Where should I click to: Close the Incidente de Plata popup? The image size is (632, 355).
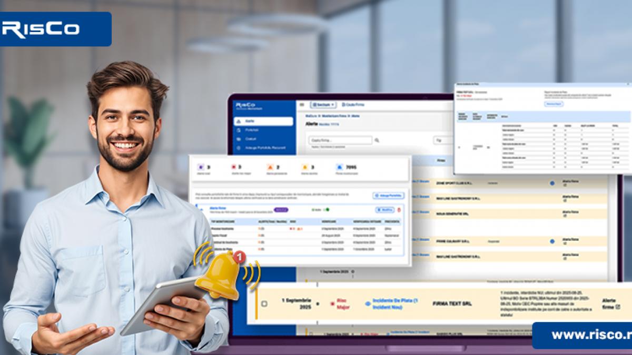629,84
